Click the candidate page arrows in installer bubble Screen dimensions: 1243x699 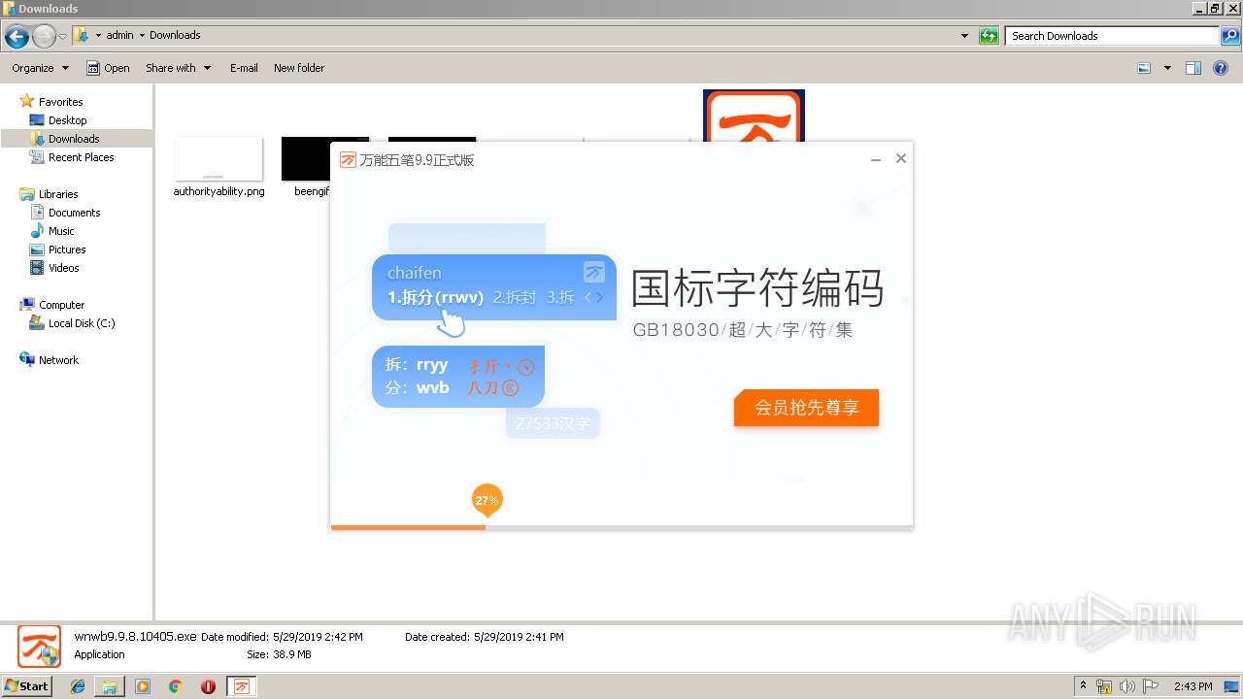[593, 298]
